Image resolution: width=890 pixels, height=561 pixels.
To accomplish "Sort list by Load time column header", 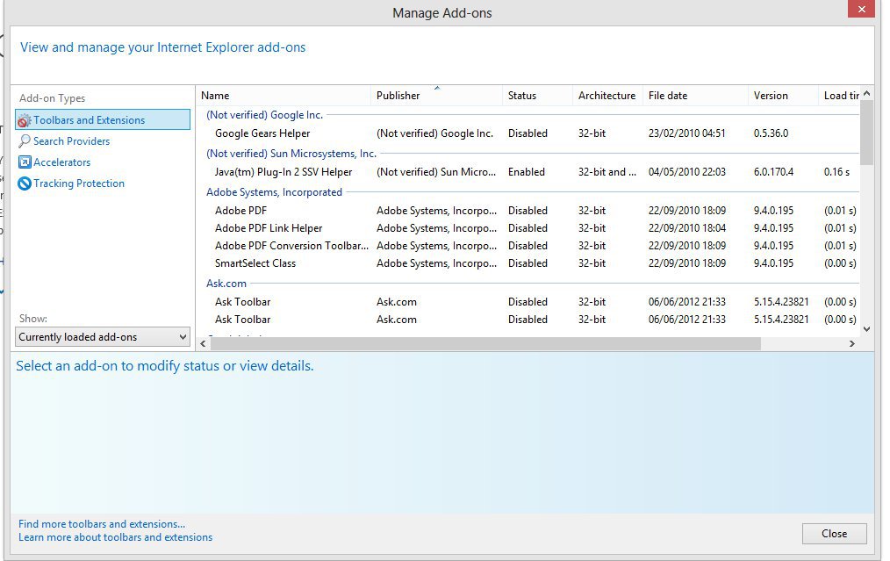I will [839, 96].
